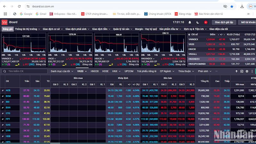Open the three-dot options menu in table toolbar
This screenshot has height=144, width=256.
click(x=252, y=71)
